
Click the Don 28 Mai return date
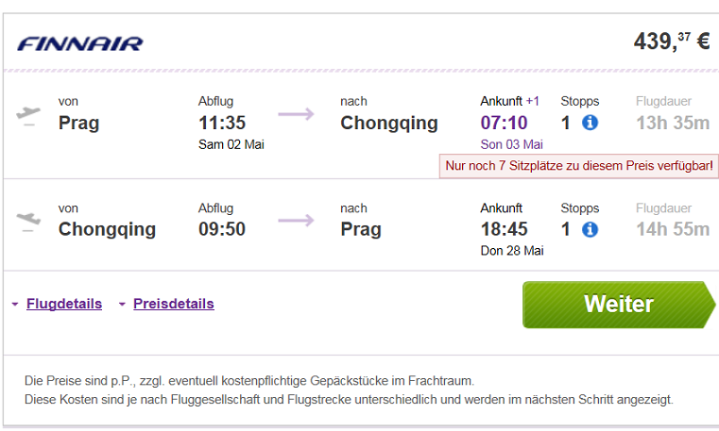coord(512,251)
